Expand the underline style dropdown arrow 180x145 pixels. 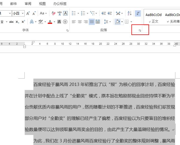click(x=7, y=22)
